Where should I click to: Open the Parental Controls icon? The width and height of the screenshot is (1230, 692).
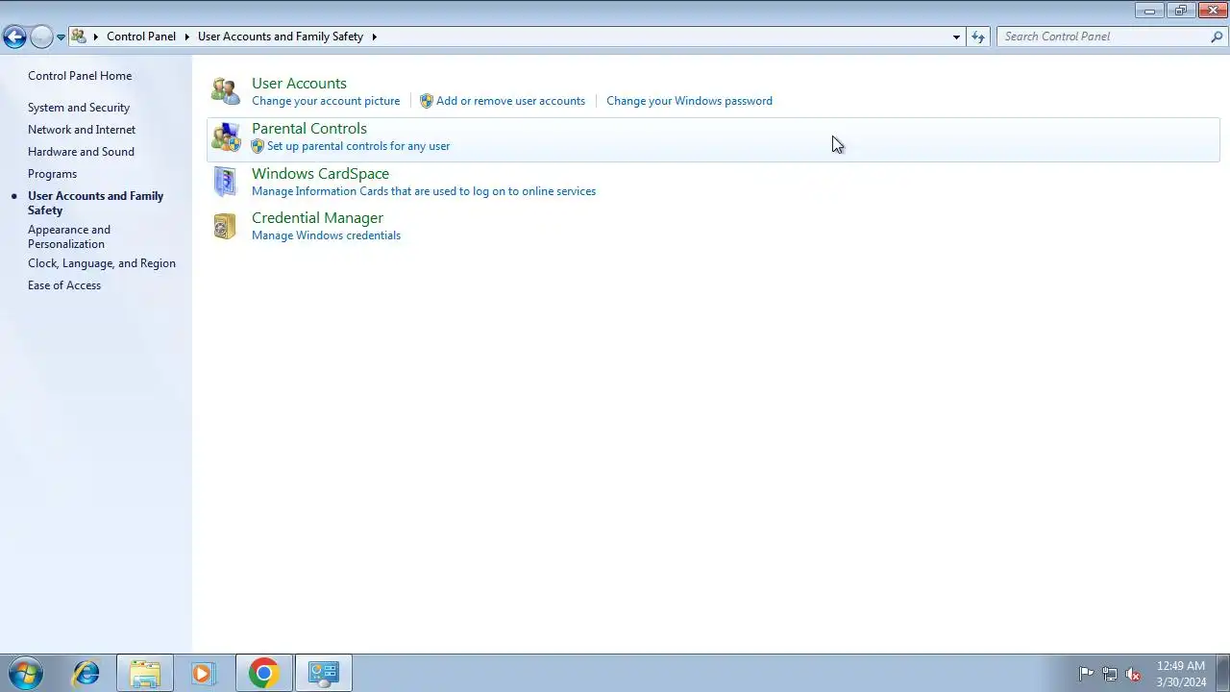226,137
